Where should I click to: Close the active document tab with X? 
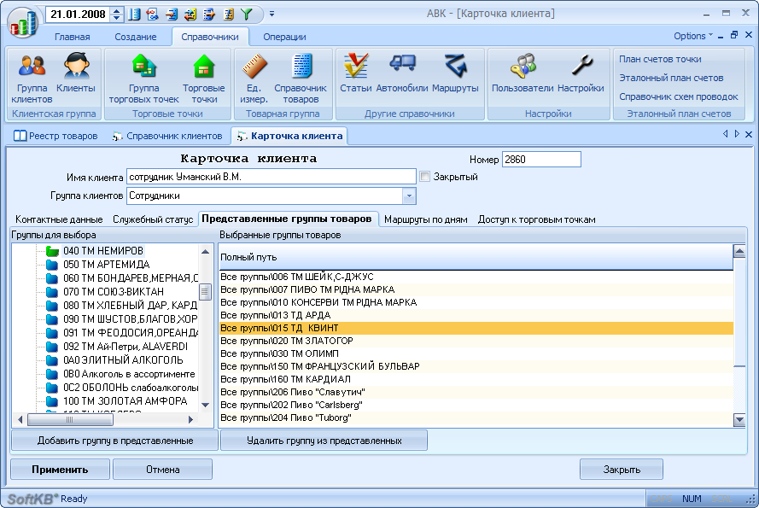point(749,134)
